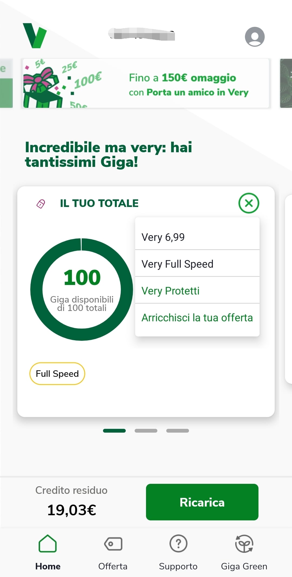
Task: Go to the third card page indicator
Action: pyautogui.click(x=178, y=431)
